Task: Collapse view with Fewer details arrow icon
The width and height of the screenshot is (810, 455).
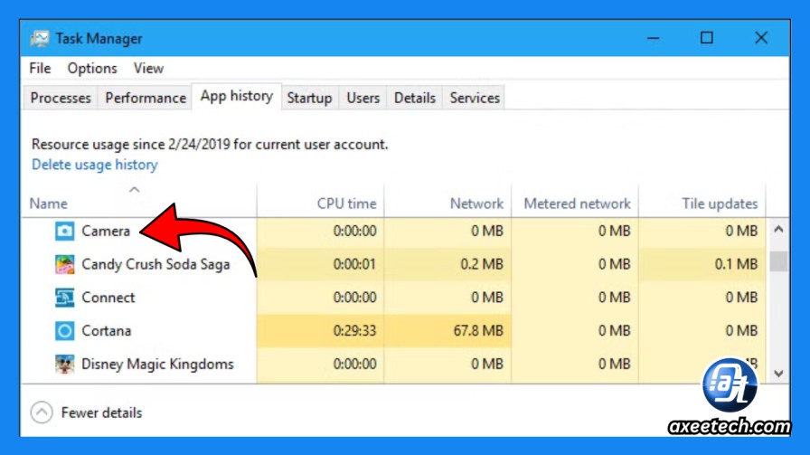Action: [42, 412]
